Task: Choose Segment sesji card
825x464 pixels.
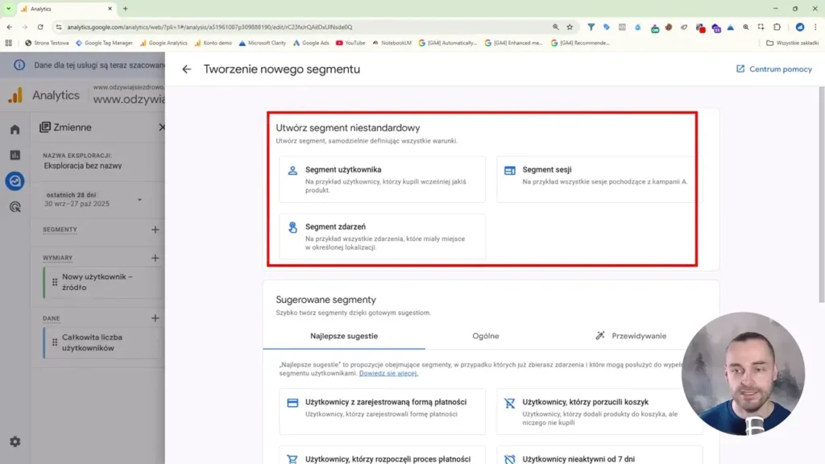Action: point(599,180)
